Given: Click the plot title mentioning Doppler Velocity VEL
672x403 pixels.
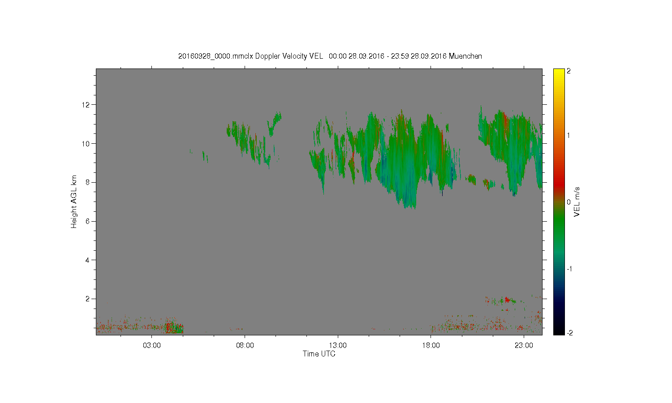Looking at the screenshot, I should pos(330,56).
